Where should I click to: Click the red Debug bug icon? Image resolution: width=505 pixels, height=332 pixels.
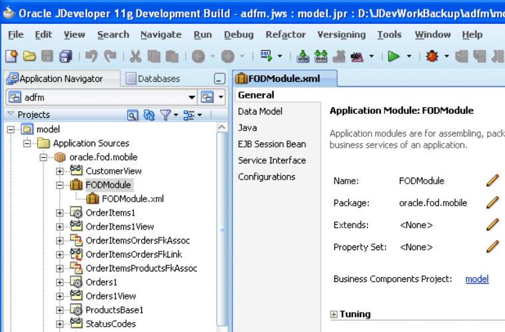[432, 57]
